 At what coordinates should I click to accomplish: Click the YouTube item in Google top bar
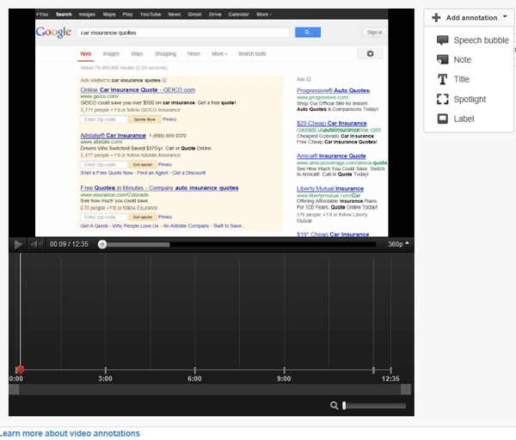click(150, 14)
